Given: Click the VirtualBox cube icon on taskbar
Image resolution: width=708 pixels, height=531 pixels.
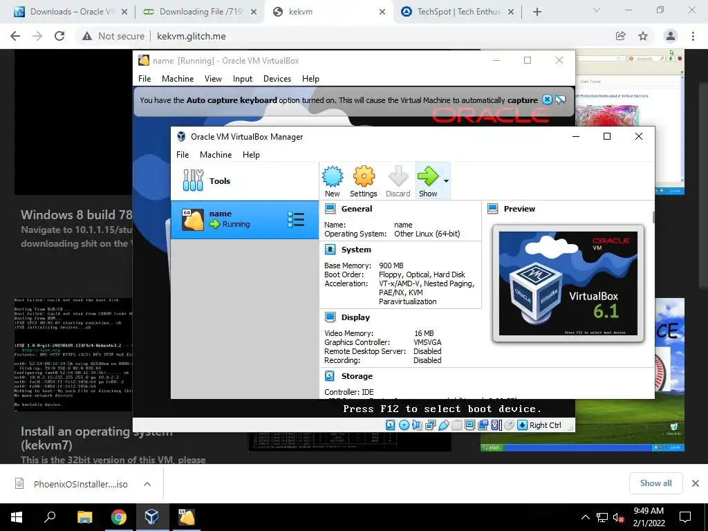Looking at the screenshot, I should (x=151, y=517).
